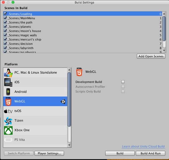Select the _Scenes/the path scene name

[20, 22]
